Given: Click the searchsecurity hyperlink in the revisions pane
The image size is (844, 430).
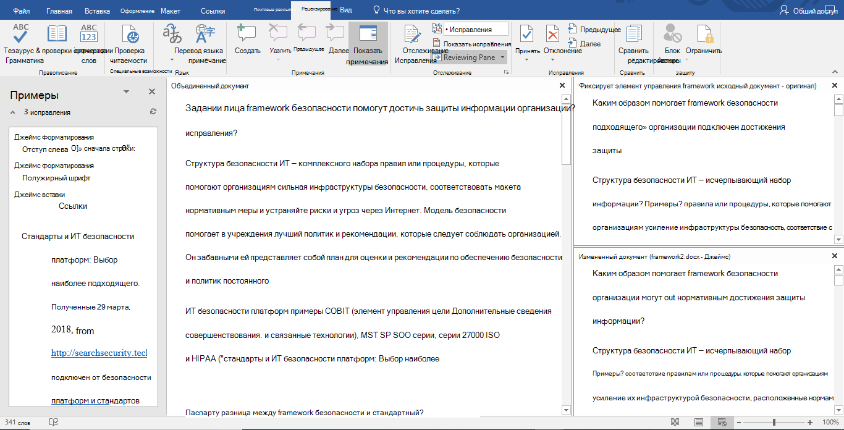Looking at the screenshot, I should coord(99,353).
